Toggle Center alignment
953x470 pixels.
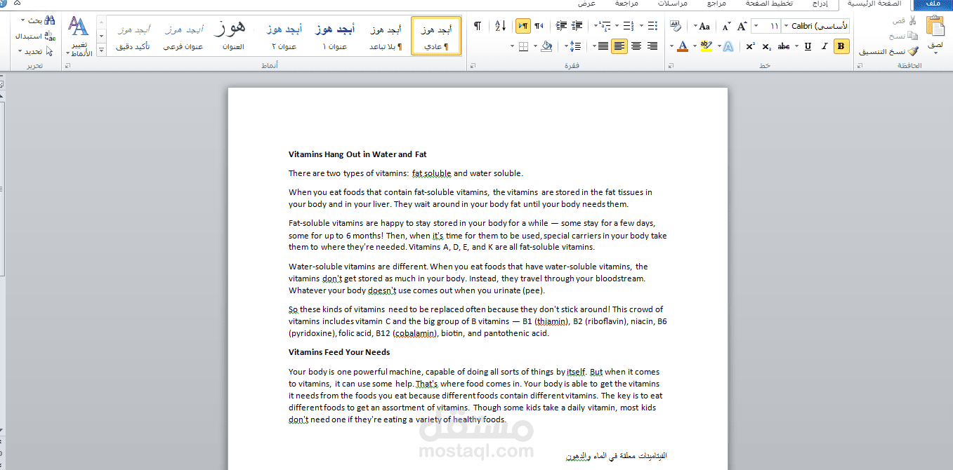click(636, 46)
